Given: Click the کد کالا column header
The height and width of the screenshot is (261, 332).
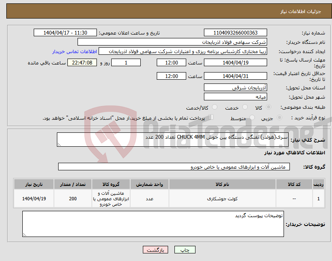Looking at the screenshot, I should pos(295,184).
